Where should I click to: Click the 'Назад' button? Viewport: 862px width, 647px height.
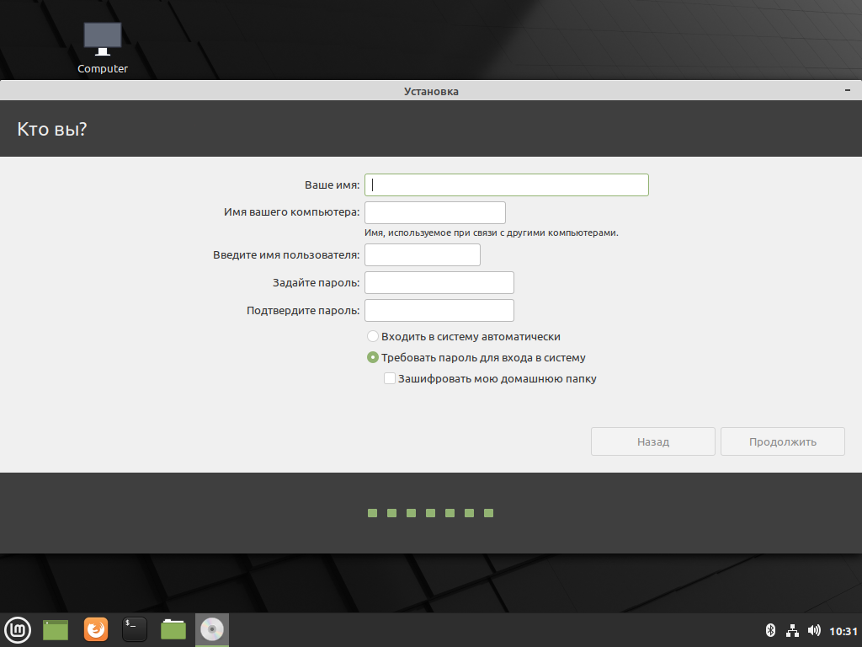pos(653,441)
